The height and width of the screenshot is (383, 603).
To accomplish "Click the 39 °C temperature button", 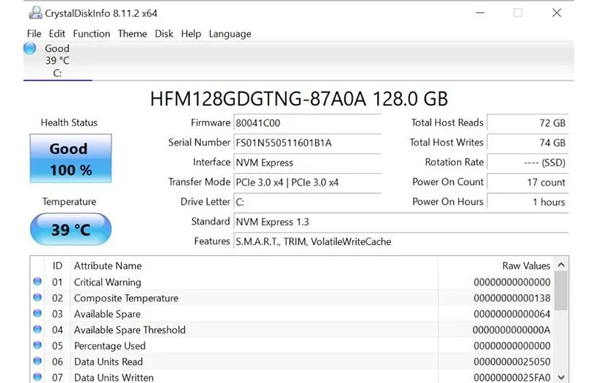I will point(70,230).
